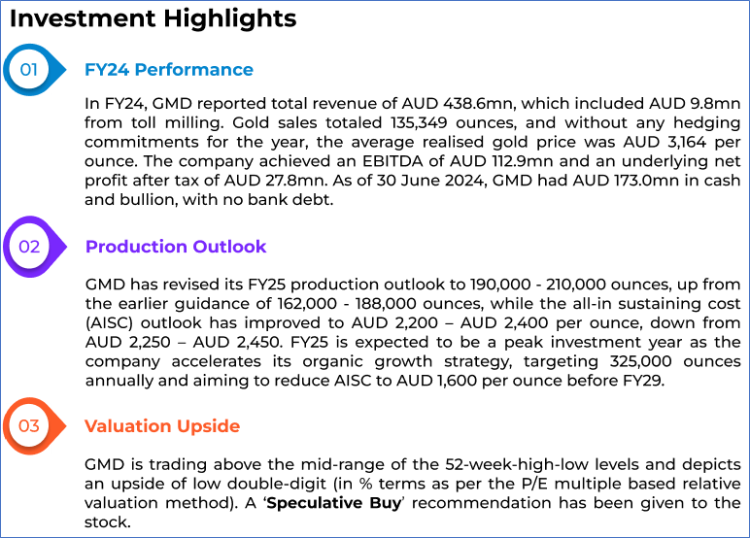The height and width of the screenshot is (538, 750).
Task: Click the 'AUD 2,250 – AUD 2,450' range
Action: [x=183, y=342]
